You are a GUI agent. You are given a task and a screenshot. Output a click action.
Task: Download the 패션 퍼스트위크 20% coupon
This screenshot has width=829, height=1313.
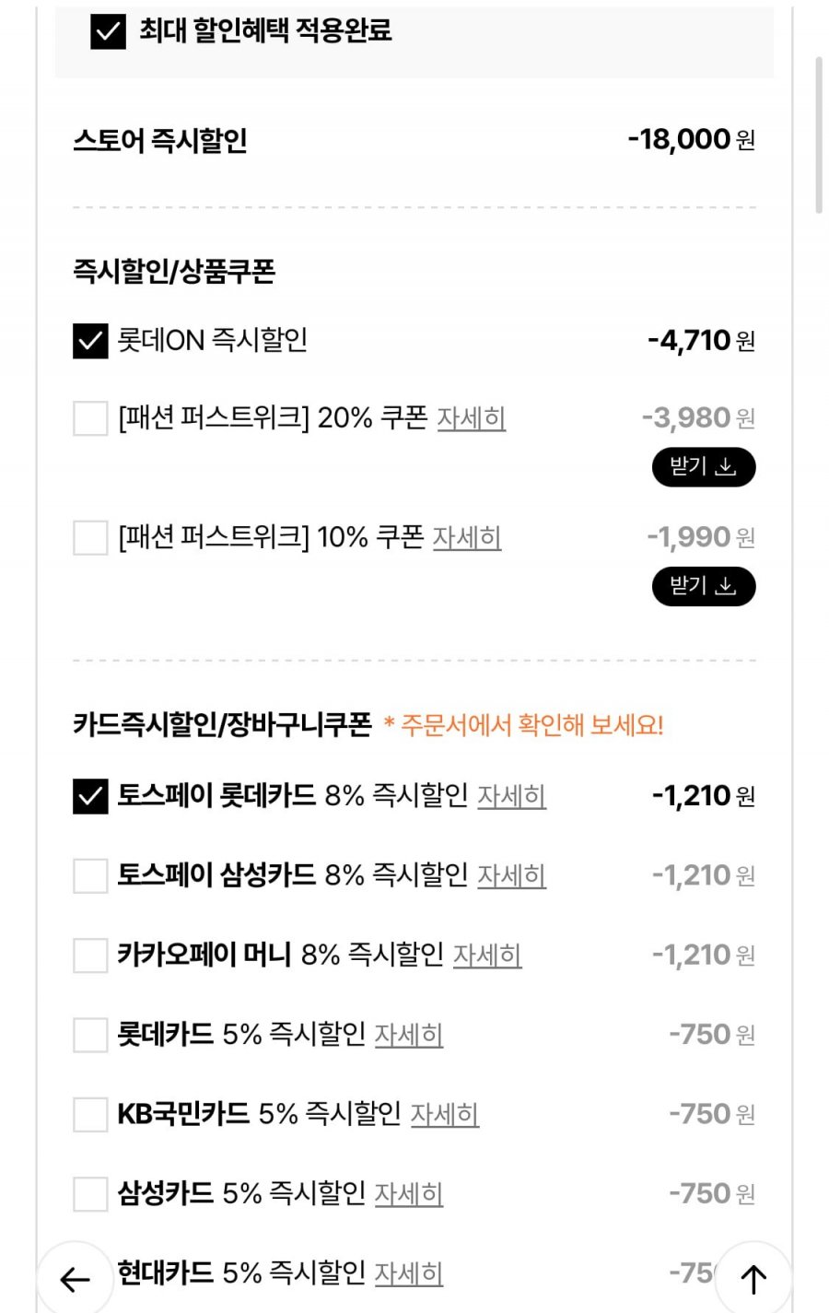pyautogui.click(x=703, y=467)
